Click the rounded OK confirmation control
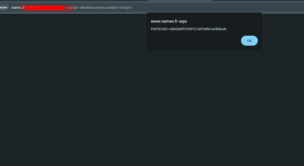The height and width of the screenshot is (166, 304). [x=249, y=40]
